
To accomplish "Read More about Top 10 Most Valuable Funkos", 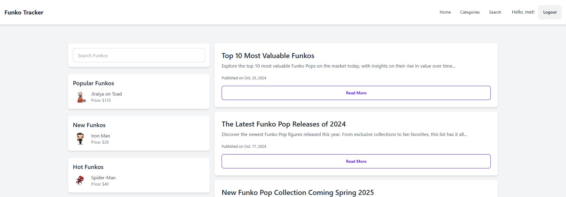I will click(x=356, y=93).
